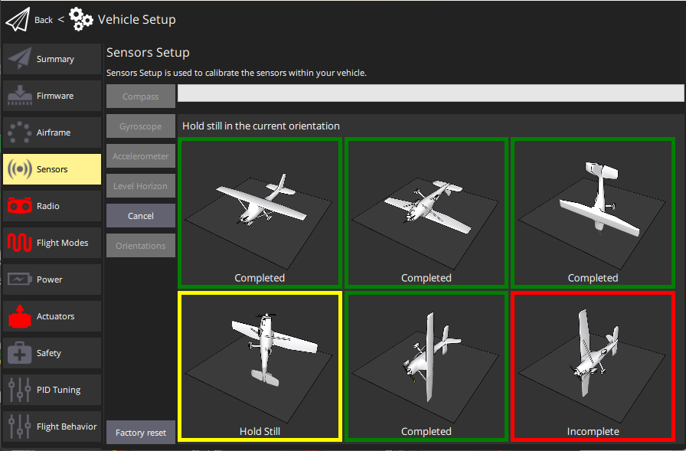
Task: Select the yellow Hold Still orientation tile
Action: [260, 366]
